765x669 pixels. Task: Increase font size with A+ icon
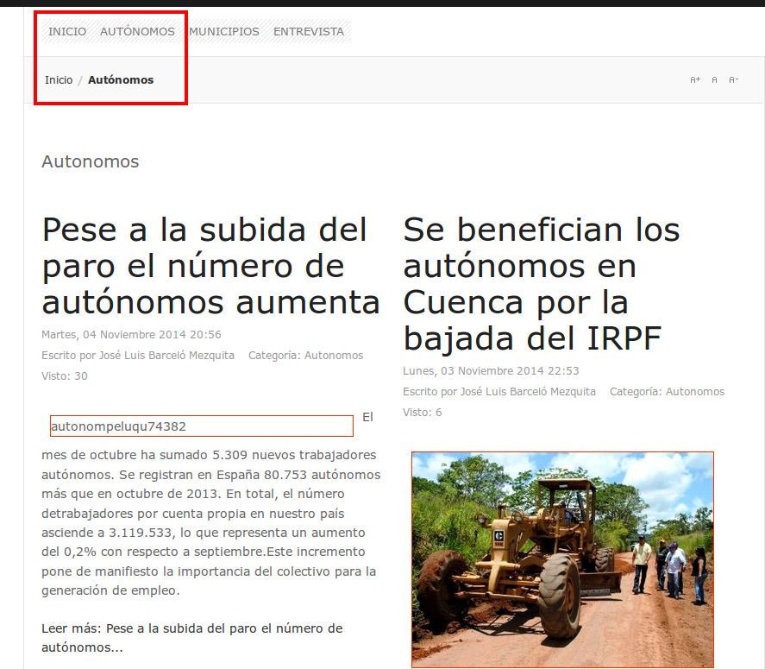click(695, 79)
